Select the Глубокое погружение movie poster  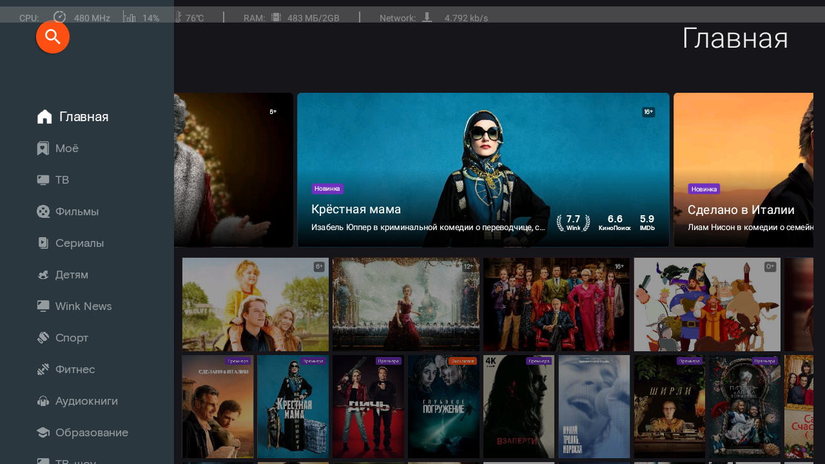tap(444, 407)
